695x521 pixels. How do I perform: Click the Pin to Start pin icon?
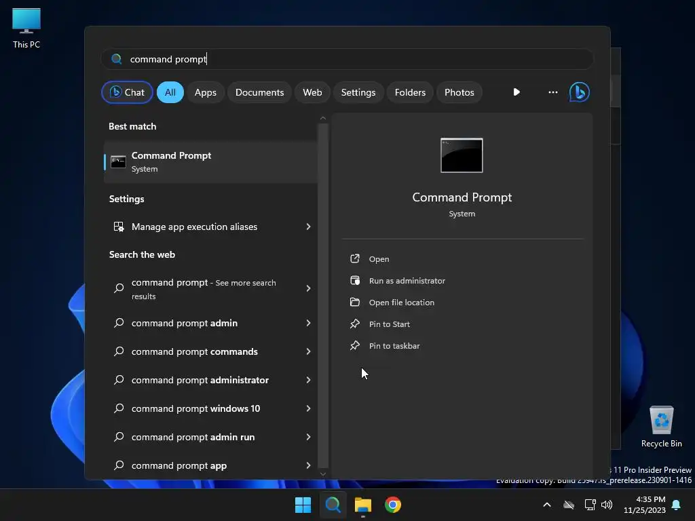point(354,324)
